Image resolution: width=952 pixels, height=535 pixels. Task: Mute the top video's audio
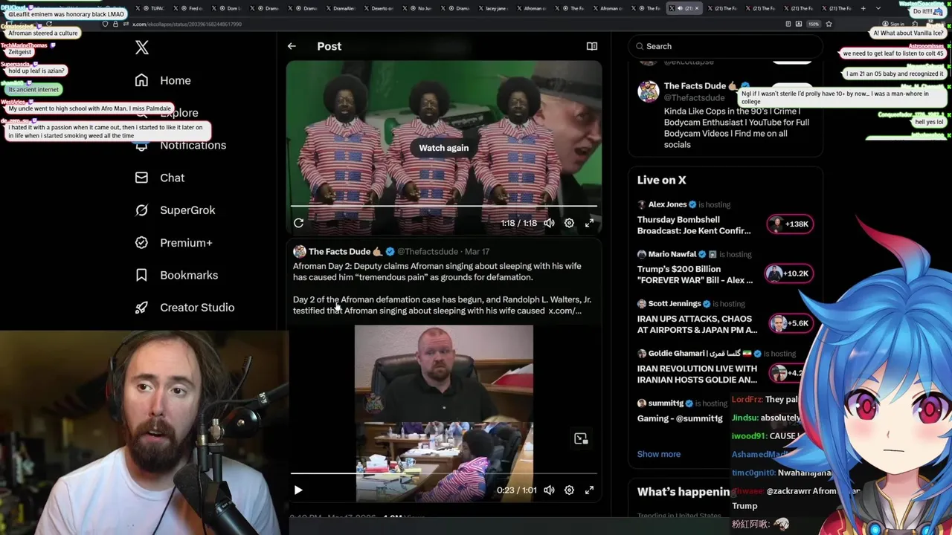pyautogui.click(x=549, y=223)
